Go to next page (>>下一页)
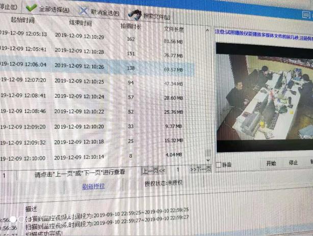The image size is (313, 236). point(200,169)
